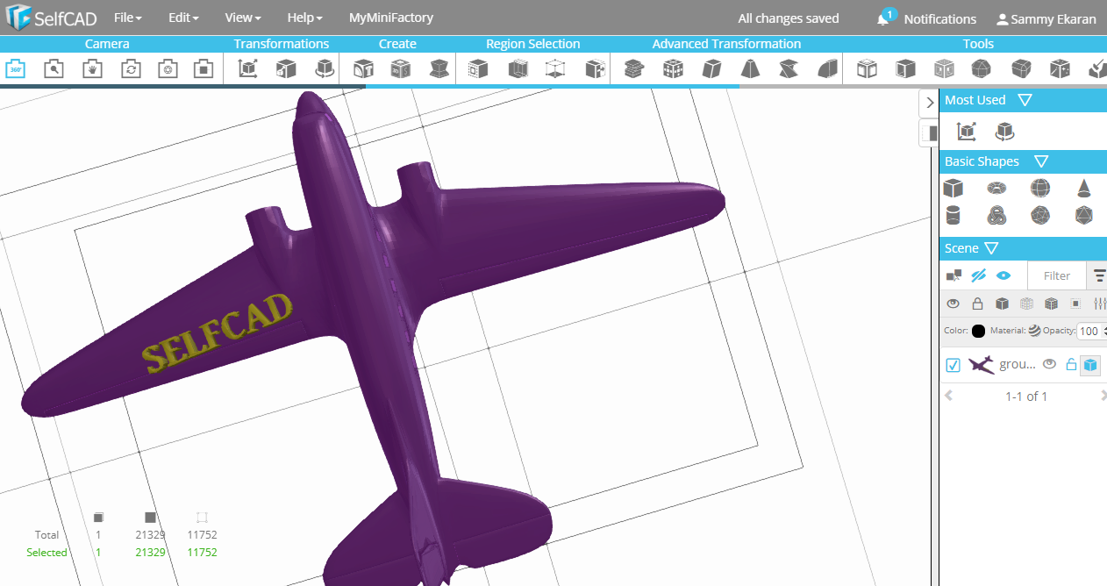Screen dimensions: 1107x586
Task: Open the Edit menu
Action: coord(183,18)
